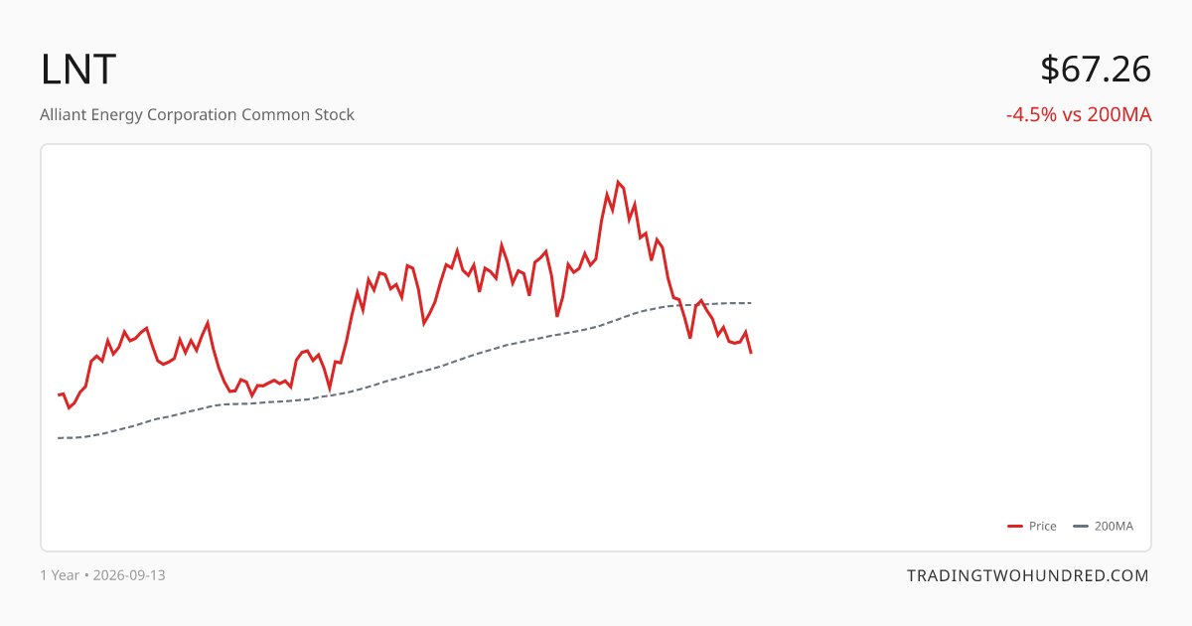
Task: Click the starting point of the red price line
Action: pyautogui.click(x=59, y=395)
